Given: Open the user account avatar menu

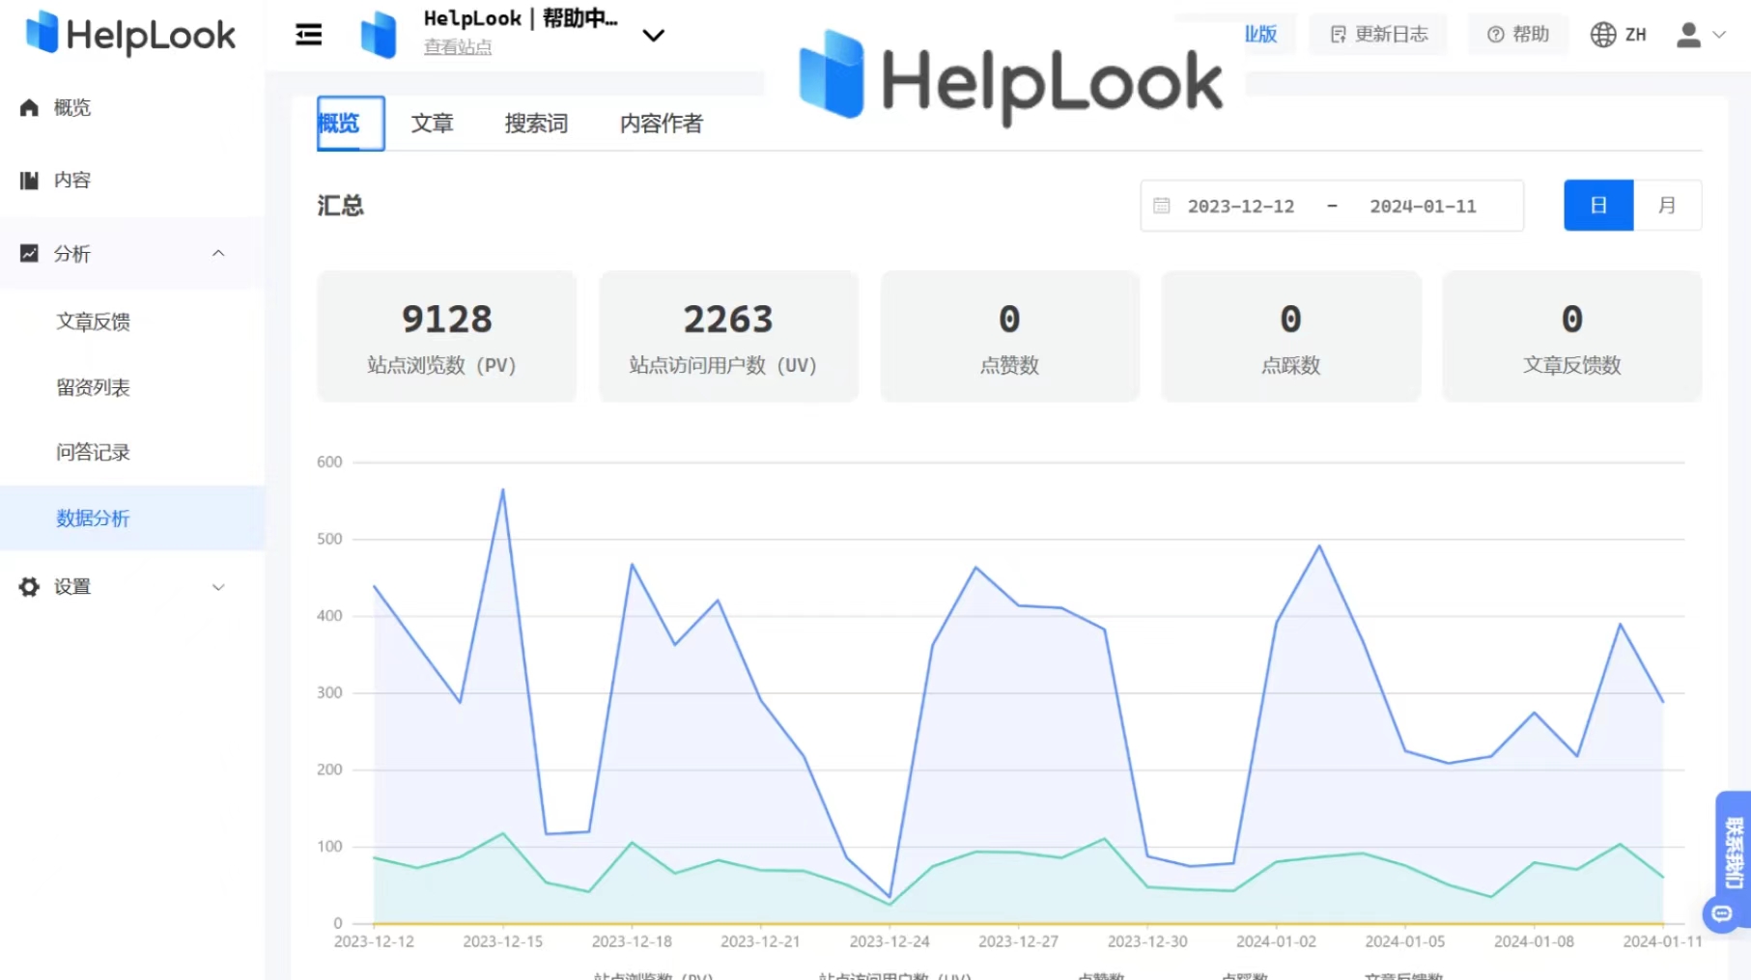Looking at the screenshot, I should pos(1702,35).
